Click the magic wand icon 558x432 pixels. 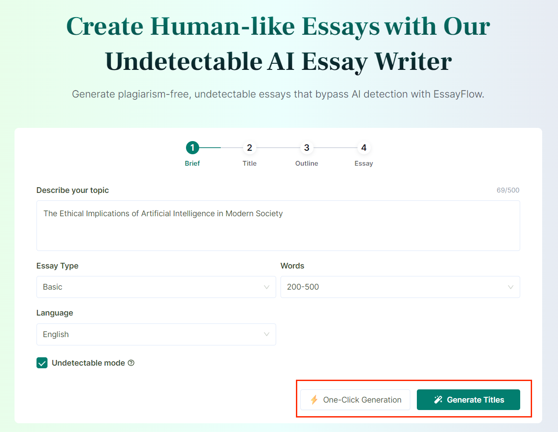point(438,400)
